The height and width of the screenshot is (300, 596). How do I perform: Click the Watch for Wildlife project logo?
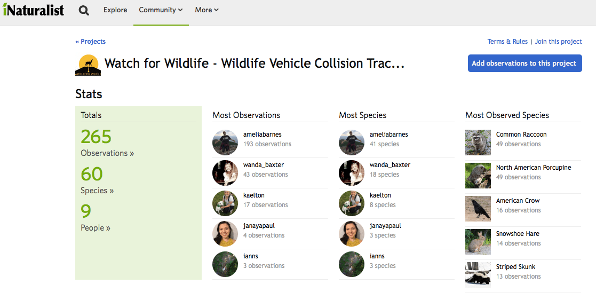[88, 65]
